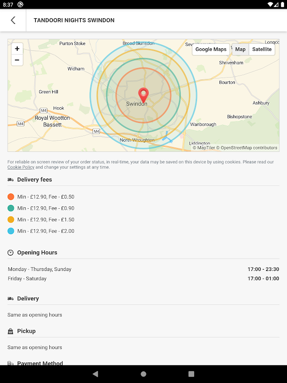Tap the battery status bar icon
Viewport: 287px width, 383px height.
(282, 5)
